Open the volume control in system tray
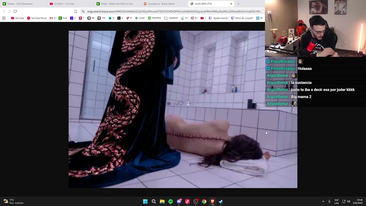This screenshot has height=206, width=366. coord(349,201)
